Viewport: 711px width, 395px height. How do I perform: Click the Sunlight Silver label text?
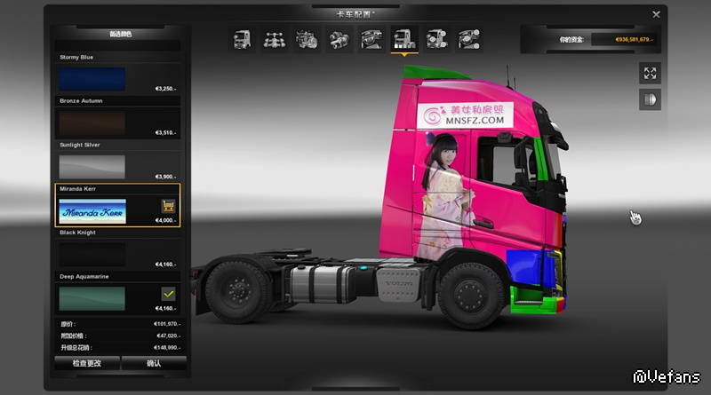coord(80,145)
